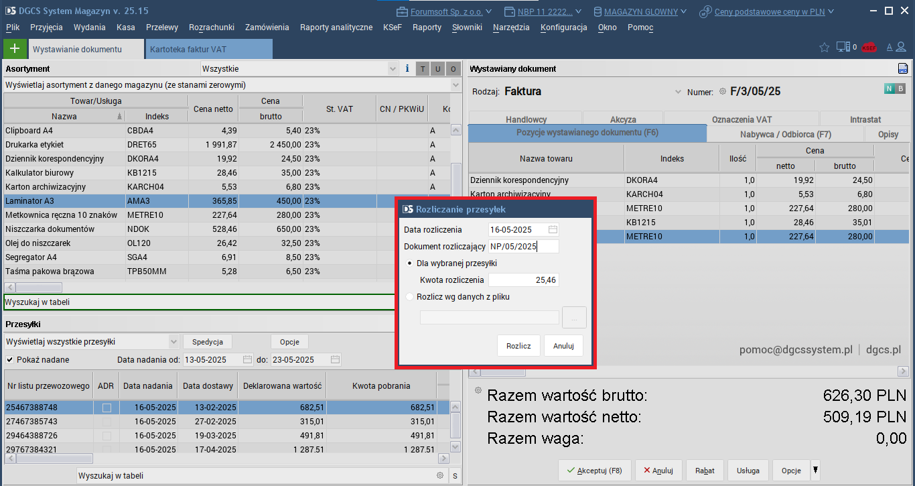Click the 'Kwota rozliczenia' amount field
The height and width of the screenshot is (486, 915).
pyautogui.click(x=523, y=280)
